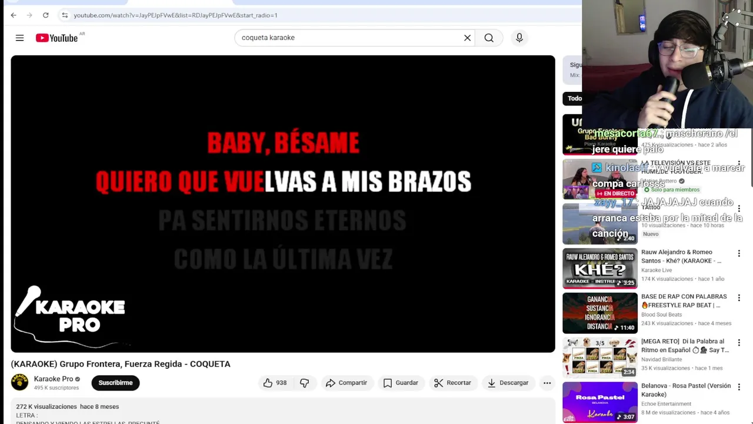Image resolution: width=753 pixels, height=424 pixels.
Task: Open options menu for Belanova Rosa Pastel
Action: [x=739, y=387]
